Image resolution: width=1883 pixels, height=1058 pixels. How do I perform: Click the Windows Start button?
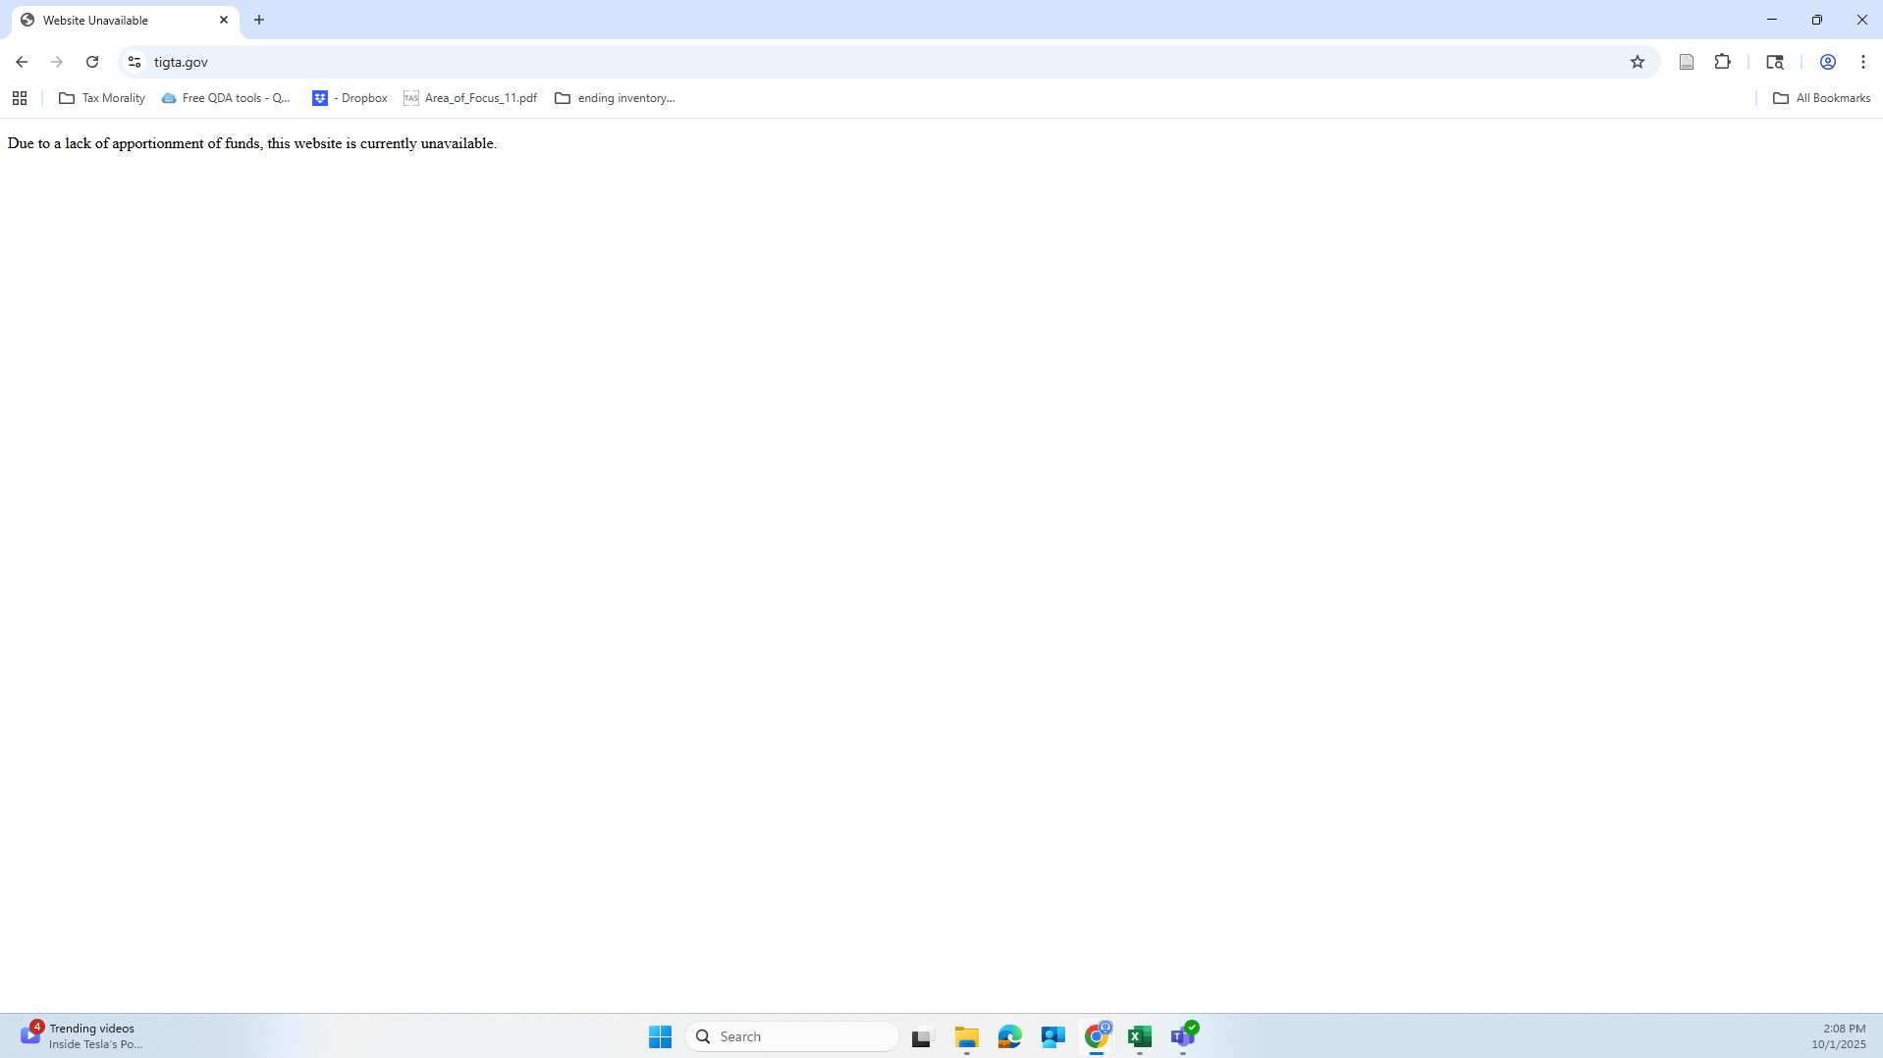click(660, 1036)
